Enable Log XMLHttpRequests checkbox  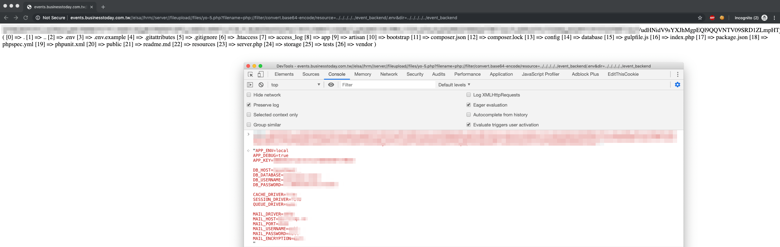pos(469,95)
